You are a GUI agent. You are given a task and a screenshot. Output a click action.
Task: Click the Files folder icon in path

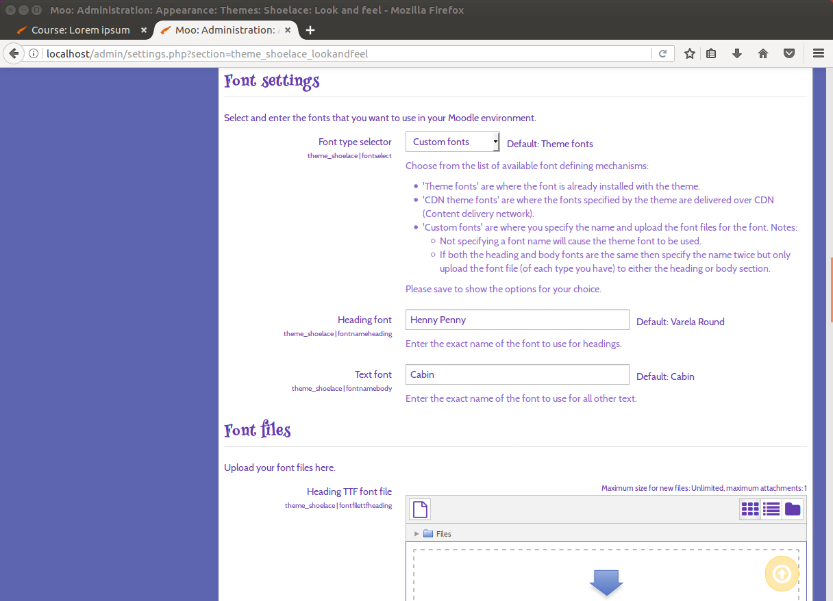coord(428,534)
